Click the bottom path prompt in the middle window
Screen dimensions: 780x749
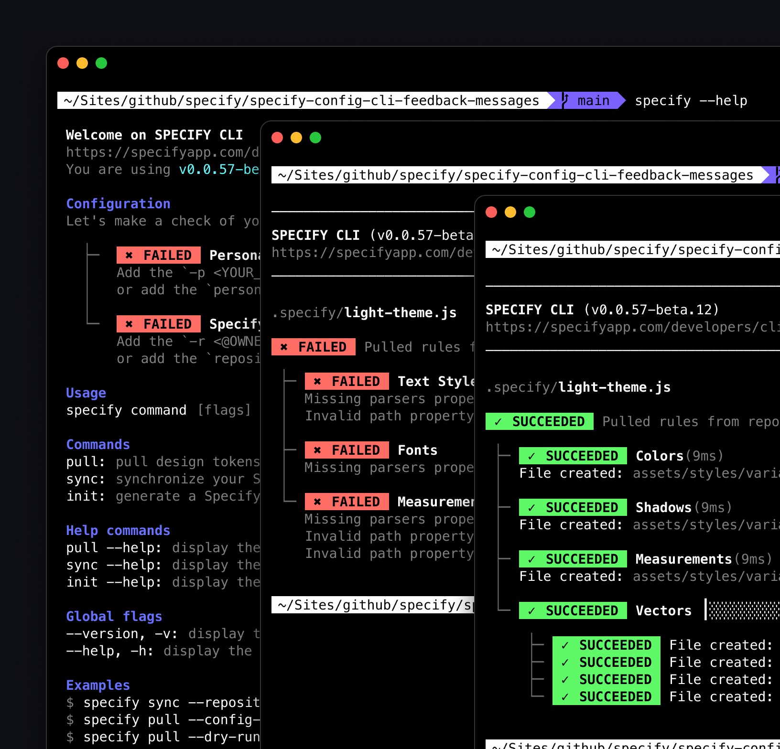373,605
